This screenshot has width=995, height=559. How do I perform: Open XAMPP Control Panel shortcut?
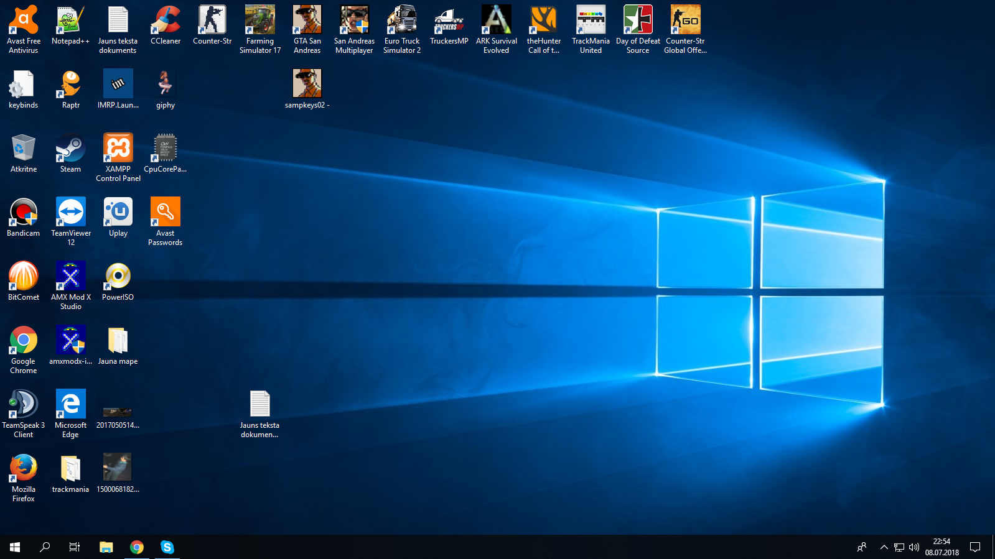pyautogui.click(x=118, y=157)
